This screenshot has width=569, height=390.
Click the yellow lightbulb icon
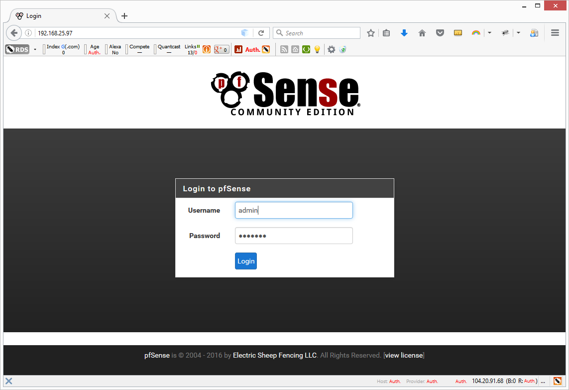[x=317, y=49]
